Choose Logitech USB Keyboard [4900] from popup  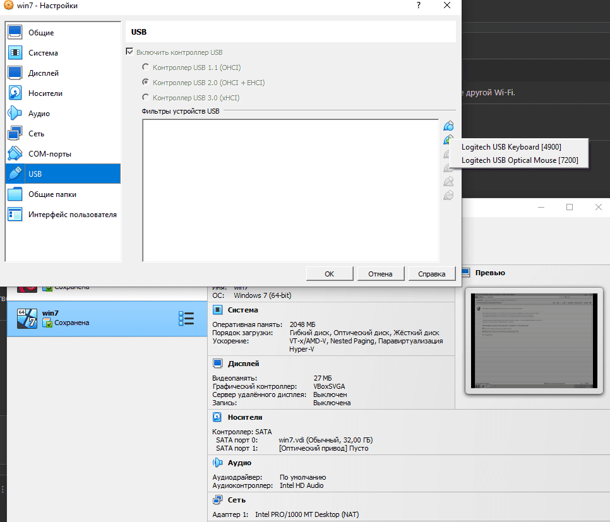pyautogui.click(x=511, y=147)
